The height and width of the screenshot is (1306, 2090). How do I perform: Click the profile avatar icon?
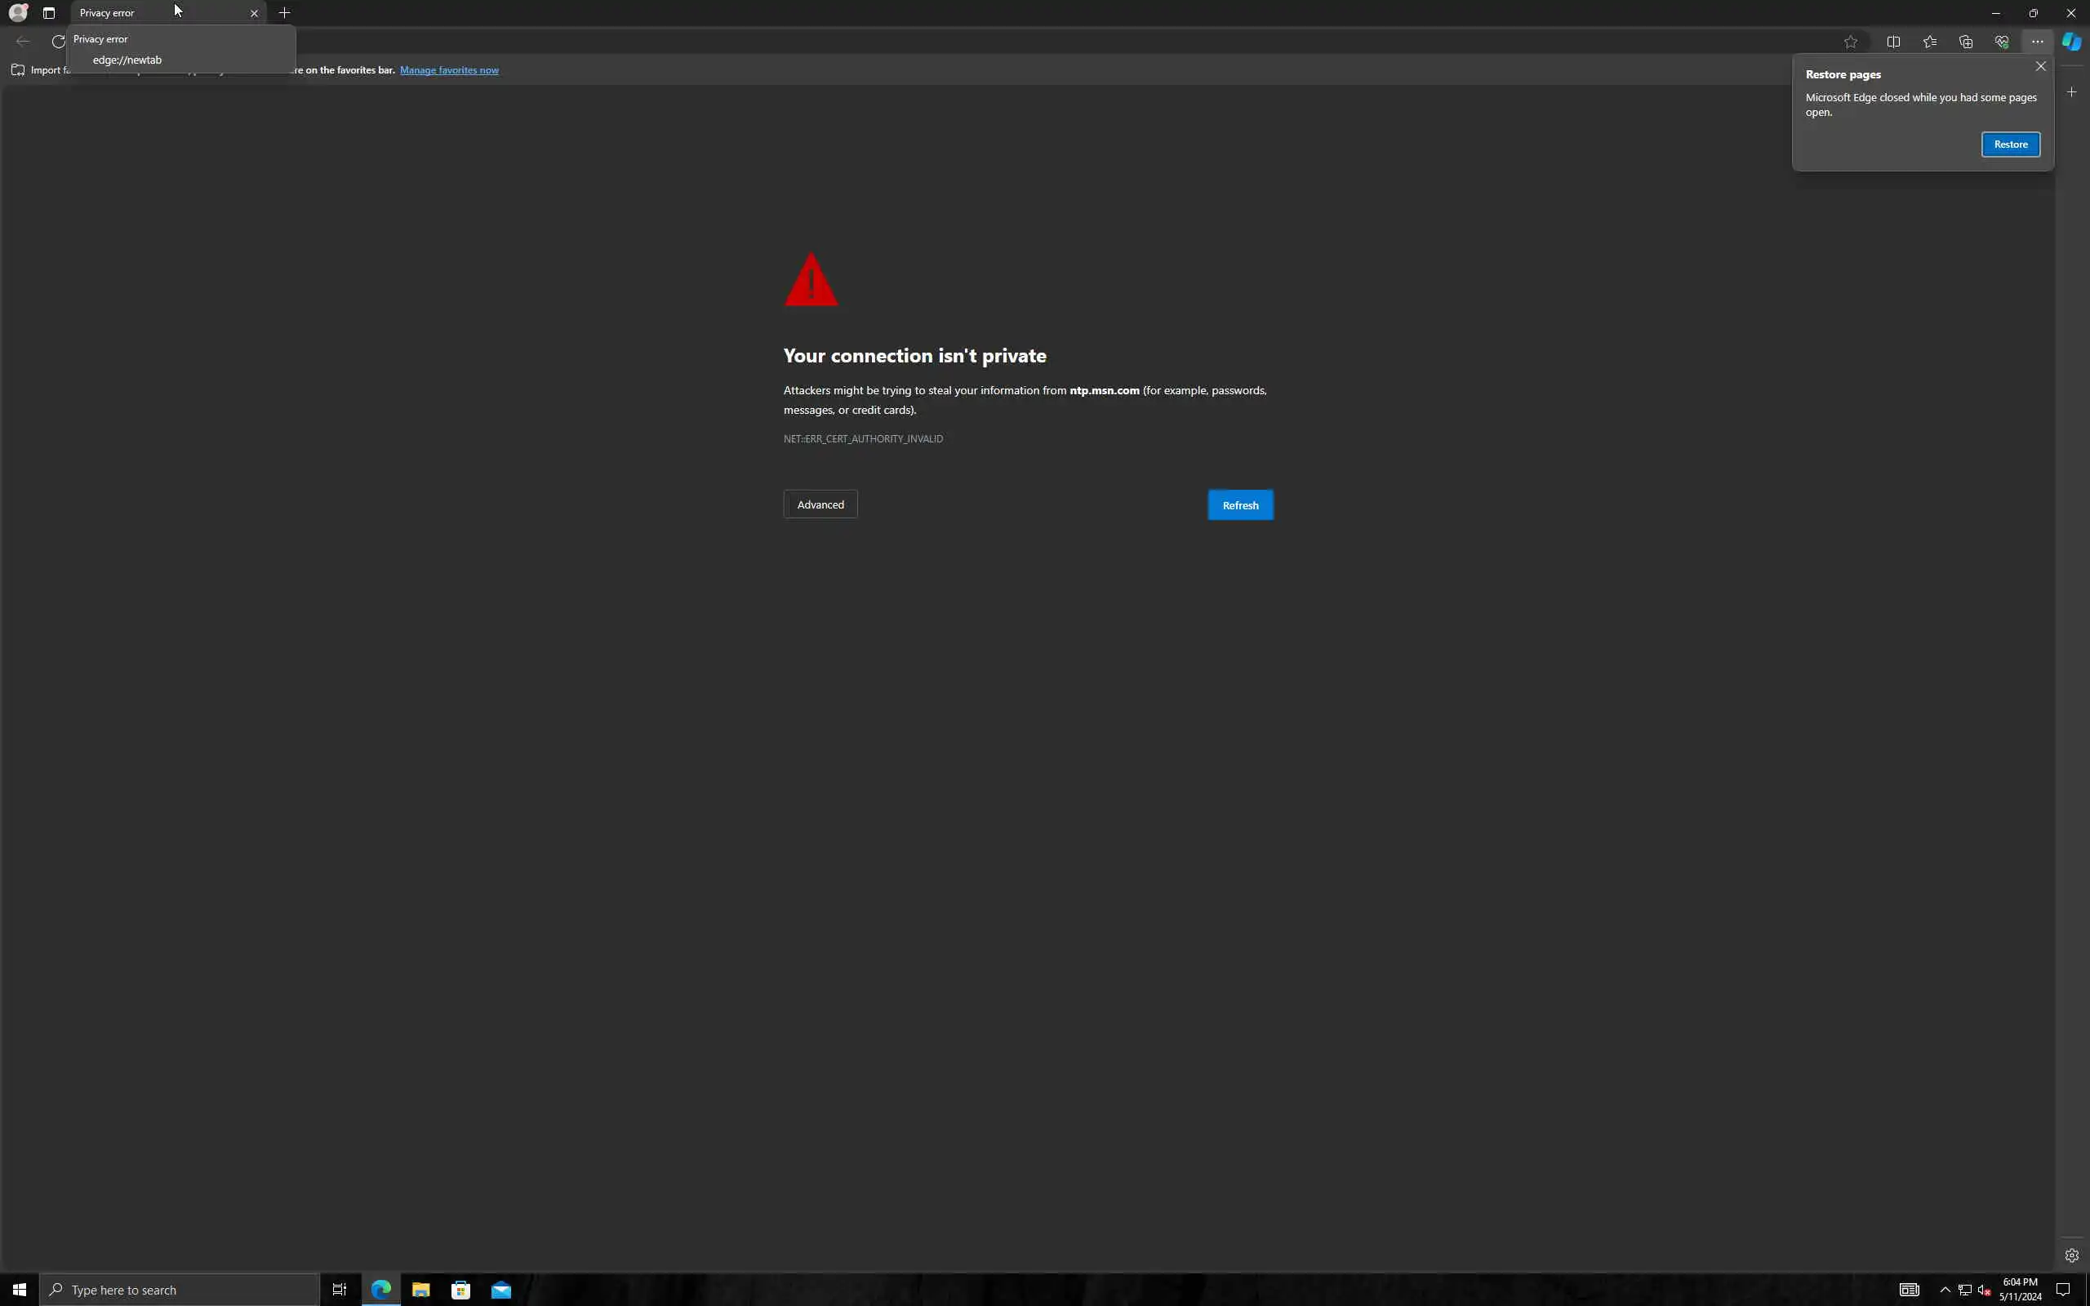[17, 13]
